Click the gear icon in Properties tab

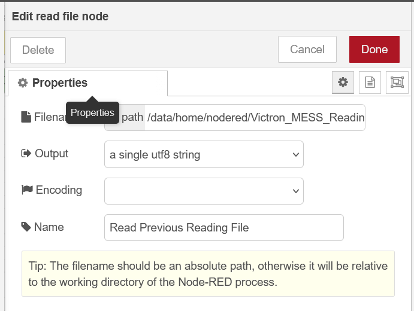tap(23, 83)
